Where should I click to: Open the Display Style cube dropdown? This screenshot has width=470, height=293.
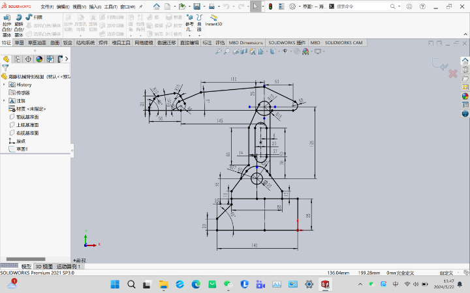click(x=274, y=51)
